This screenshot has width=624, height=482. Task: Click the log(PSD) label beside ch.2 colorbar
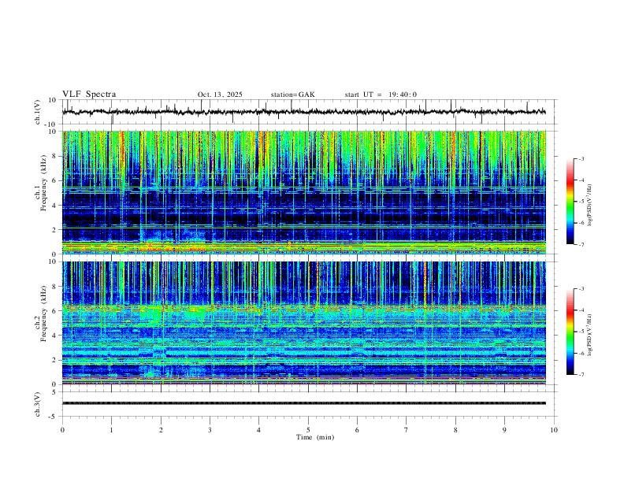point(590,335)
